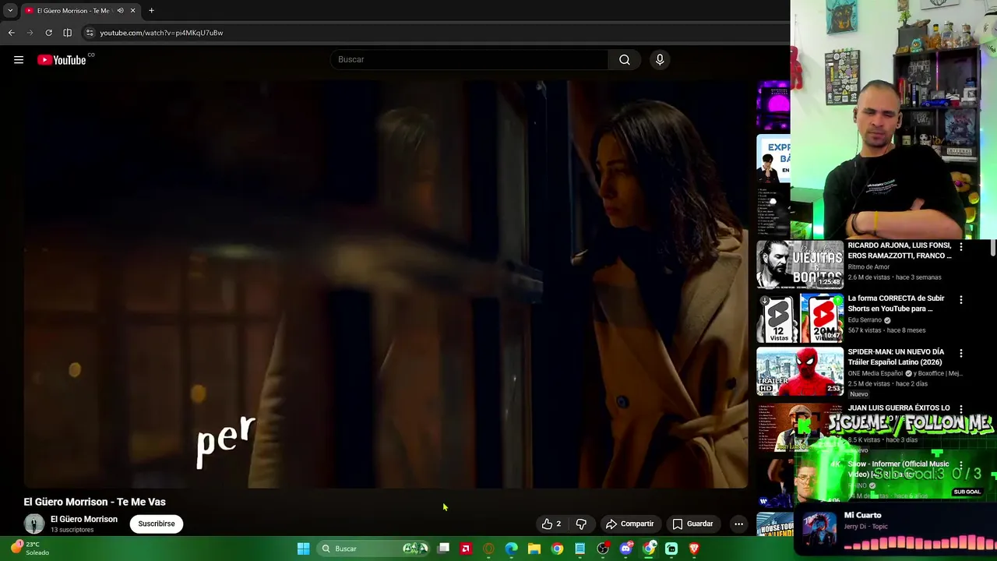Open more actions three-dot menu under video
The width and height of the screenshot is (997, 561).
[x=738, y=524]
